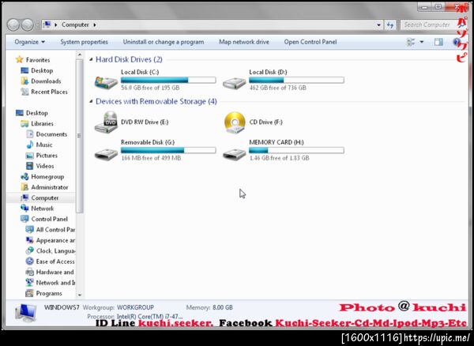
Task: Click the navigation pane scroll up arrow
Action: point(80,55)
